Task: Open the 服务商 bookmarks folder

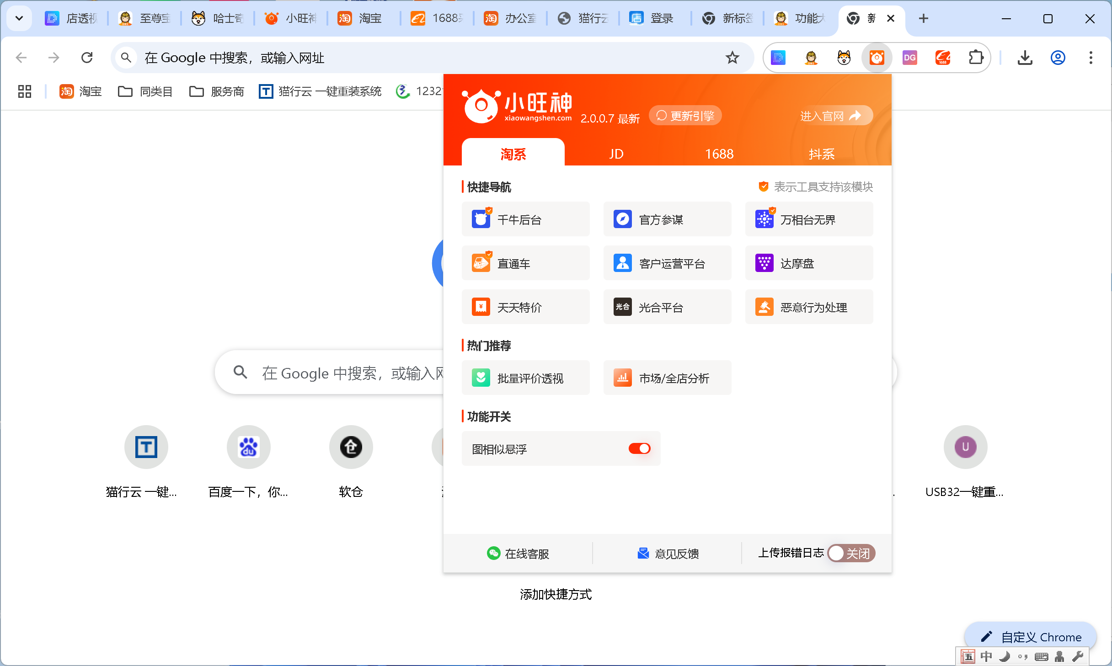Action: tap(216, 91)
